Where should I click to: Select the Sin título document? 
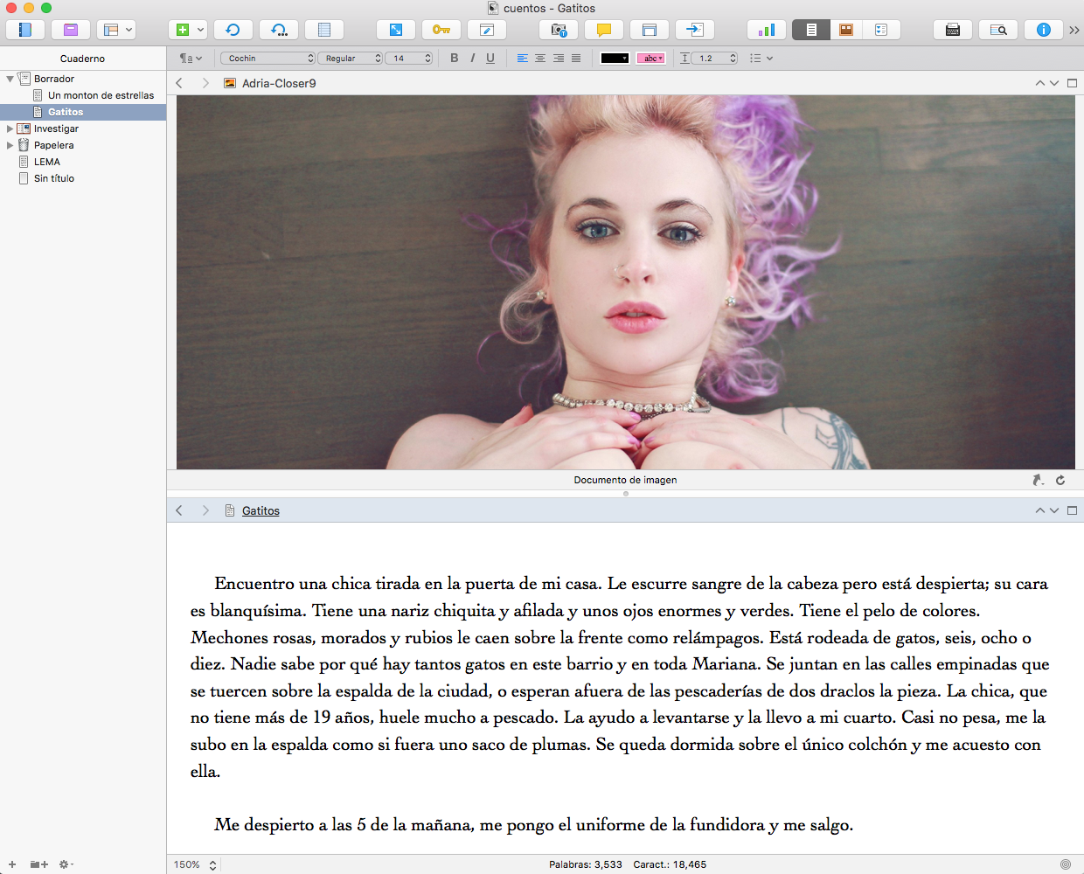(x=54, y=178)
